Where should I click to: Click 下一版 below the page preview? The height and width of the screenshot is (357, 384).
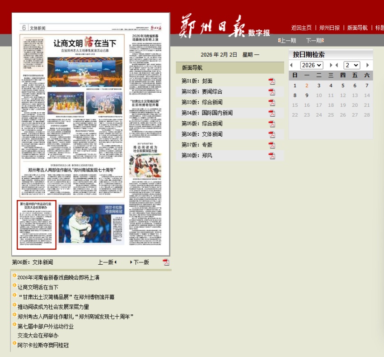140,262
